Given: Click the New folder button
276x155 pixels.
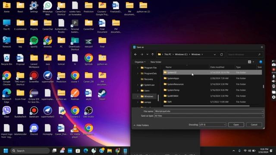Looking at the screenshot, I should 156,62.
